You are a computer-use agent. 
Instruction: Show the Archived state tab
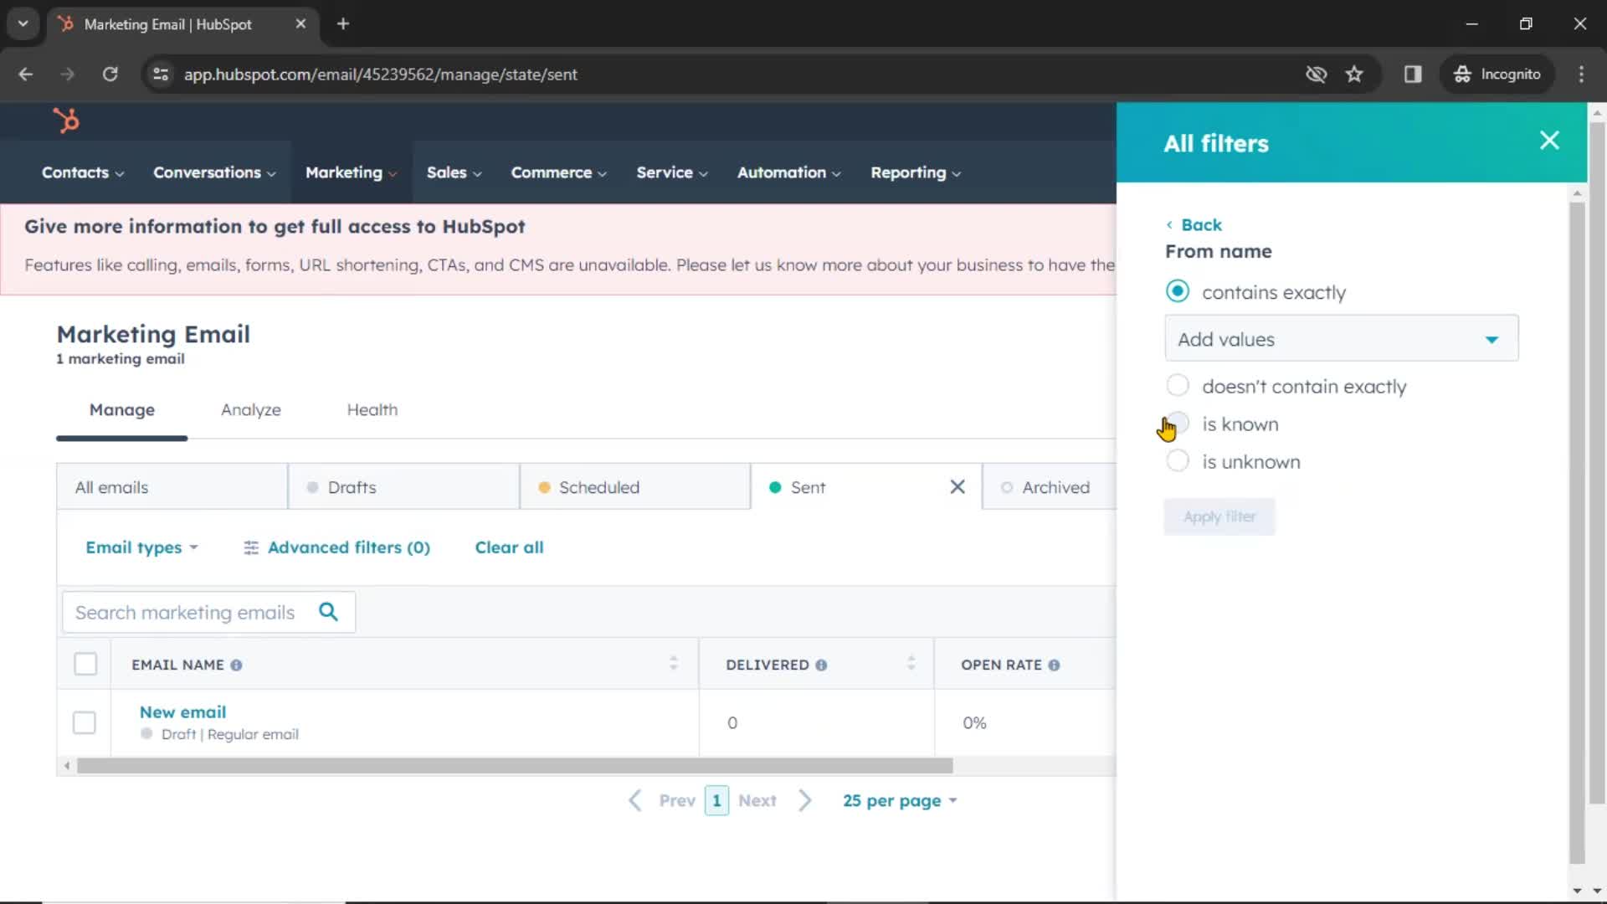(1050, 487)
